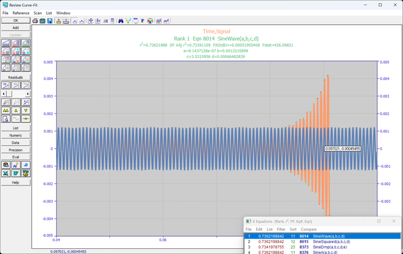Open the List menu in main menu bar
Viewport: 403px width, 254px height.
pos(49,13)
